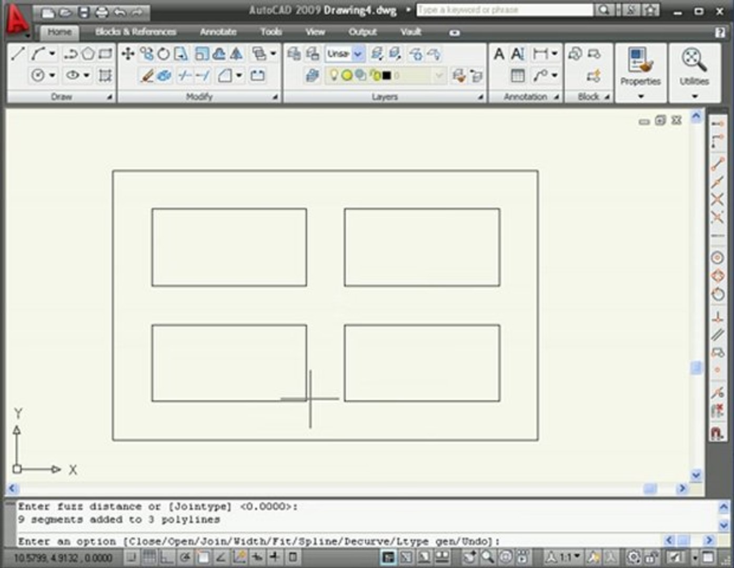Click the search magnifier icon in title bar
Viewport: 734px width, 568px height.
coord(605,10)
